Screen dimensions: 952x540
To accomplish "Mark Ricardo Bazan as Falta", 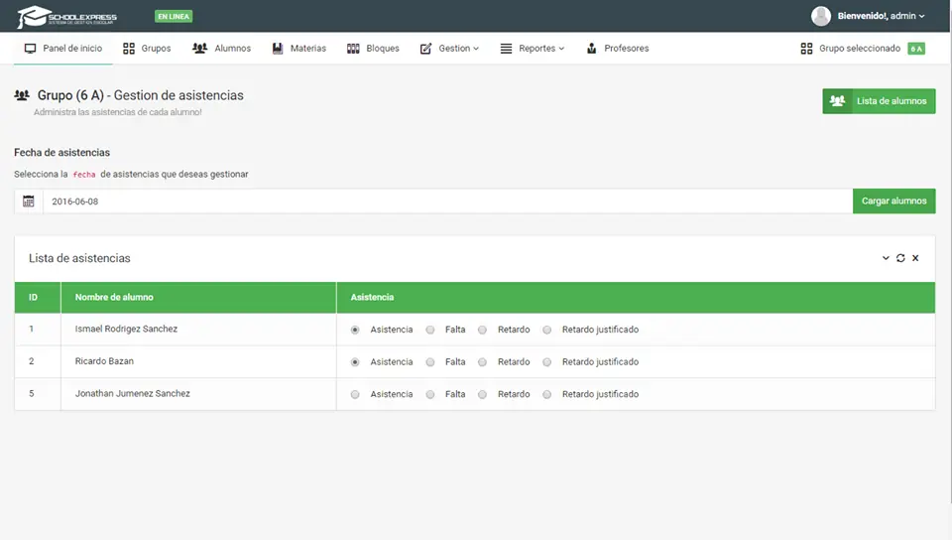I will click(430, 362).
